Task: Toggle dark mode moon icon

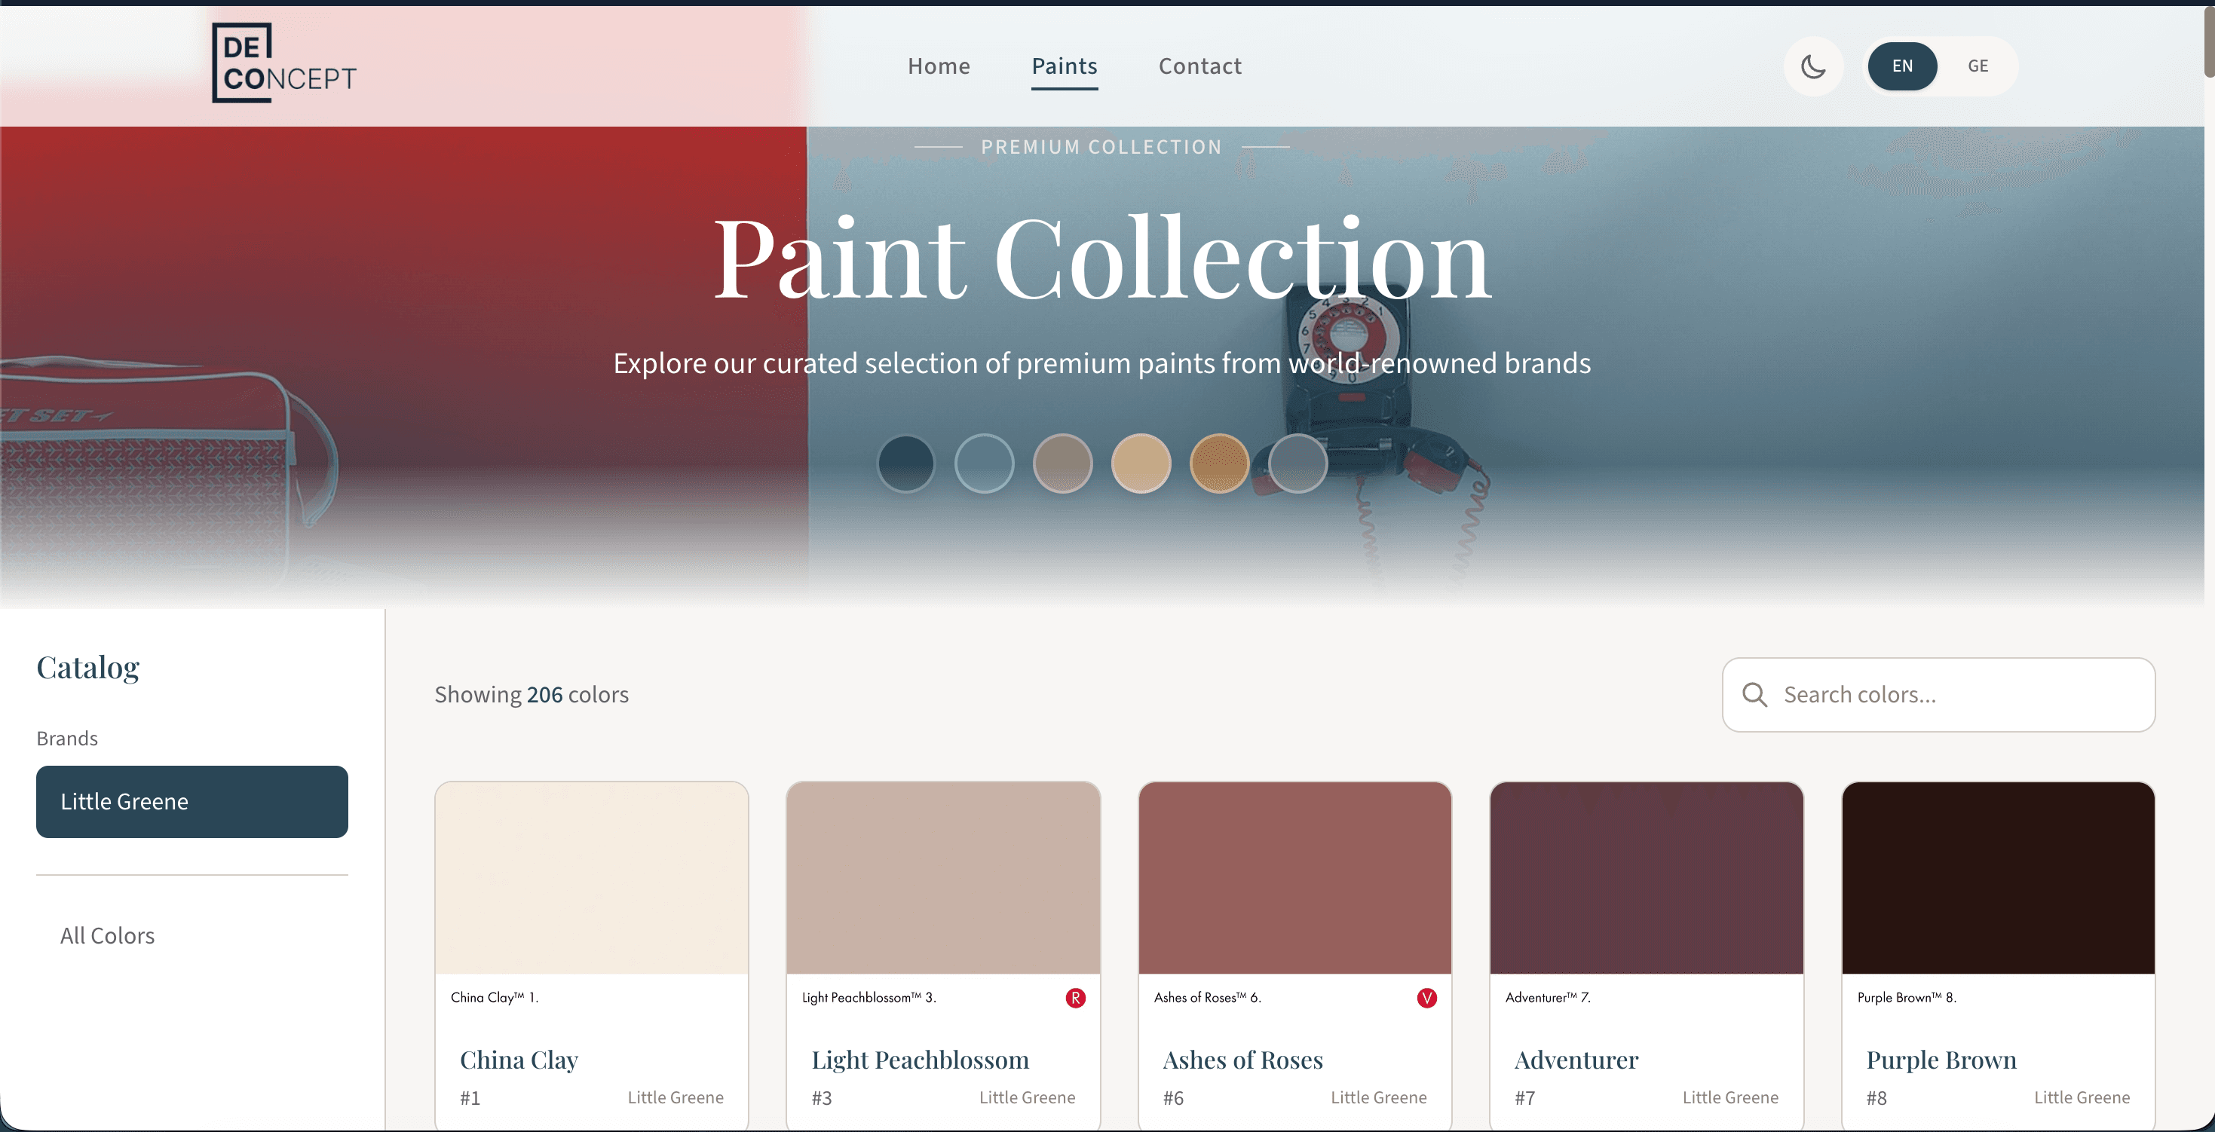Action: (1812, 66)
